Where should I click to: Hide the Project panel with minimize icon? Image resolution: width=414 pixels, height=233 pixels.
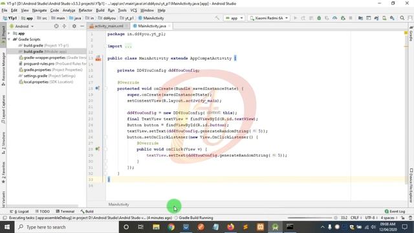point(82,26)
